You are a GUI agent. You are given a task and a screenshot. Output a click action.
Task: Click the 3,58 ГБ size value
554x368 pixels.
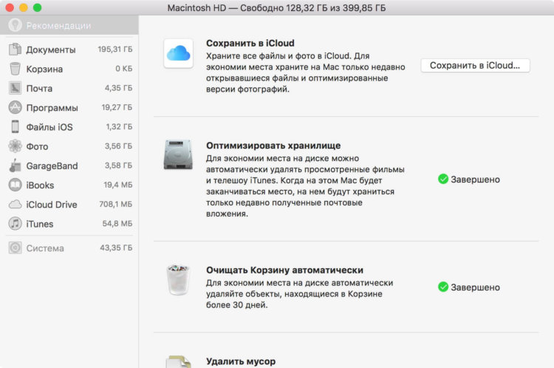click(x=118, y=166)
